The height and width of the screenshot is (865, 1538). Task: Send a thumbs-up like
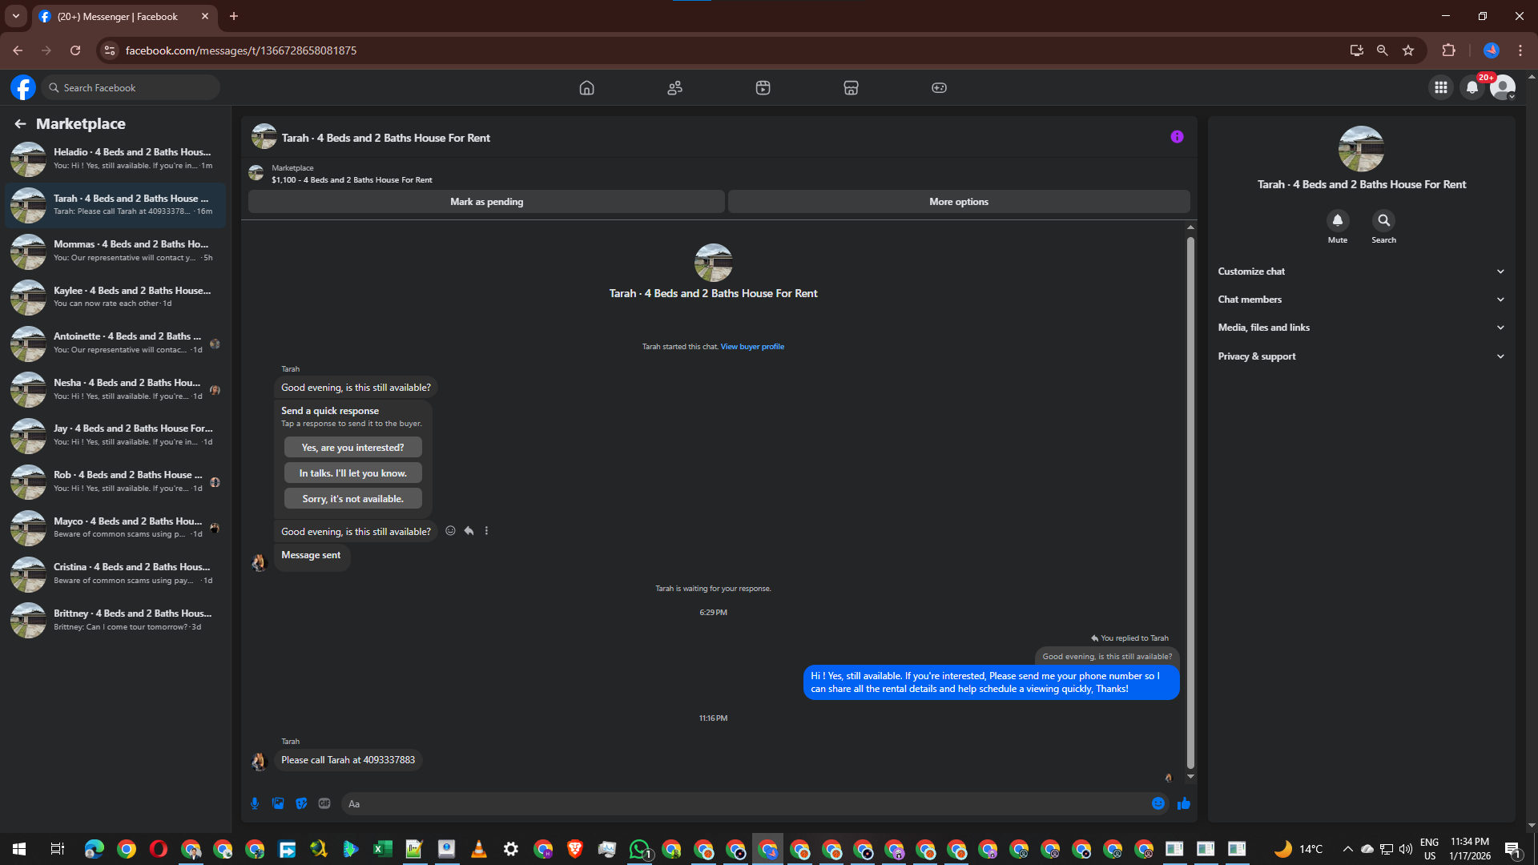tap(1184, 803)
